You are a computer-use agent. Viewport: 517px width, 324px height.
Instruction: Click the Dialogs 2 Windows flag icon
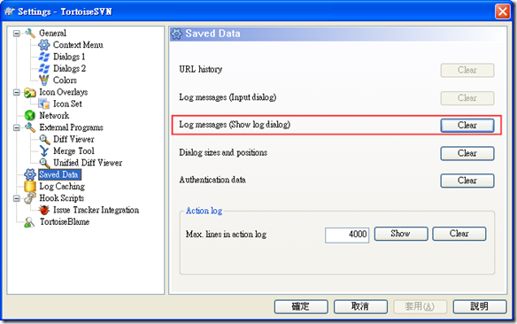coord(44,68)
